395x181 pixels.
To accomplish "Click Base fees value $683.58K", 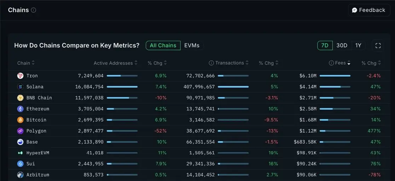I will tap(305, 142).
